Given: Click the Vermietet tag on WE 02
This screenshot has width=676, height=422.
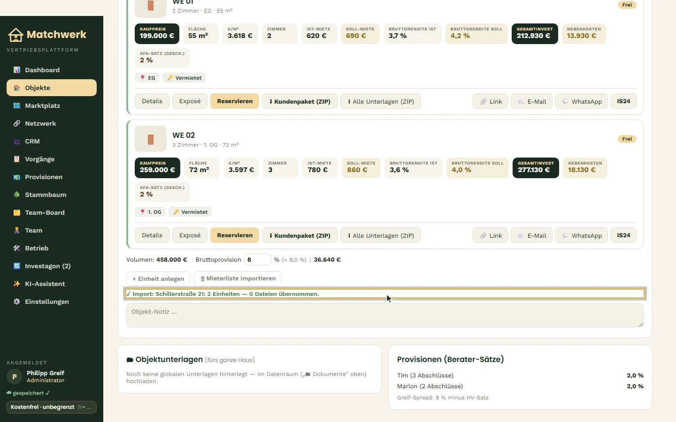Looking at the screenshot, I should coord(190,212).
